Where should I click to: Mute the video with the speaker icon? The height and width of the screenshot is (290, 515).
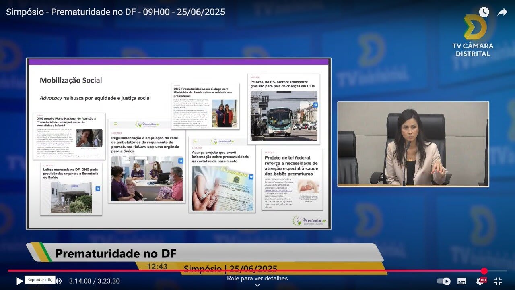[59, 281]
